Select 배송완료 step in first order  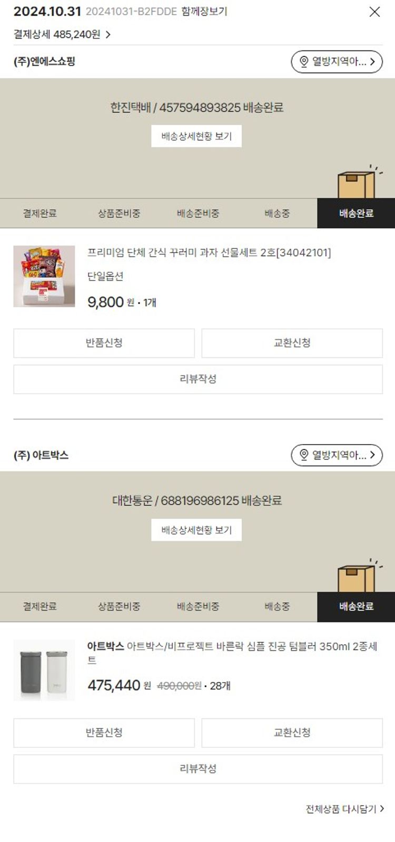[356, 213]
